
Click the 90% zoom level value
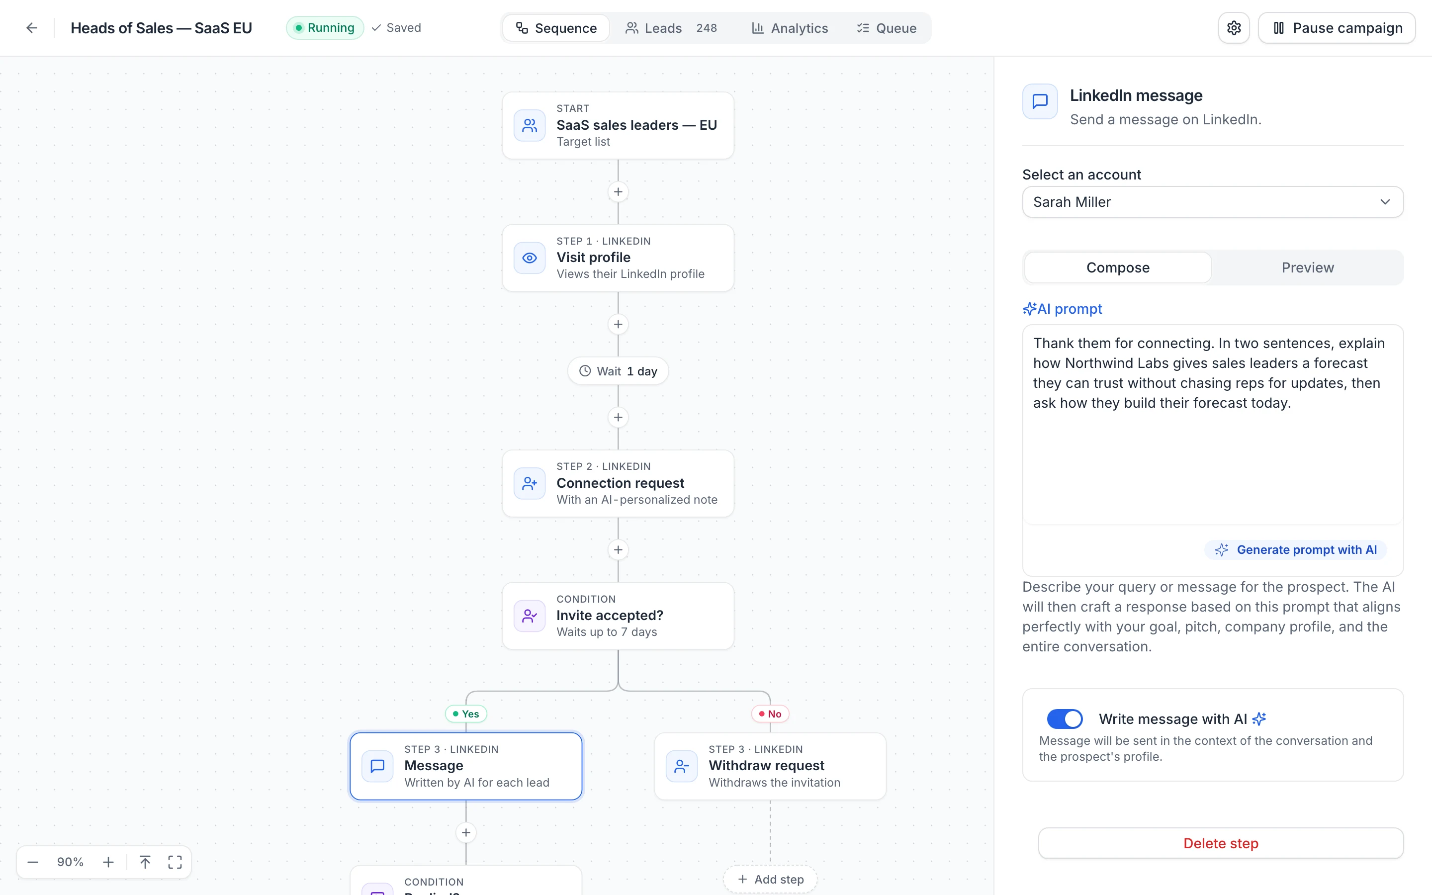70,862
